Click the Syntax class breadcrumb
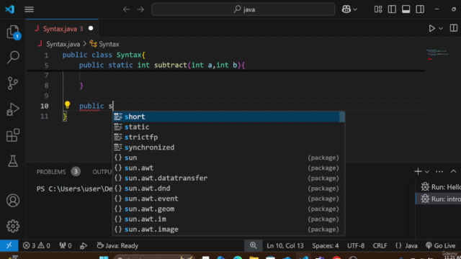This screenshot has width=461, height=259. tap(109, 44)
